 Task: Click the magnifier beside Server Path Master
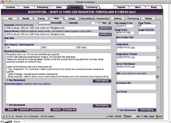pos(157,67)
